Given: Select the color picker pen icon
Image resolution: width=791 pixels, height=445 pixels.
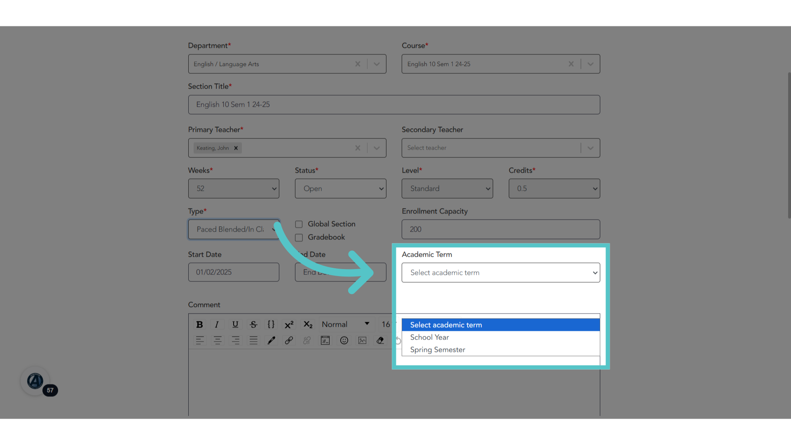Looking at the screenshot, I should pyautogui.click(x=271, y=340).
